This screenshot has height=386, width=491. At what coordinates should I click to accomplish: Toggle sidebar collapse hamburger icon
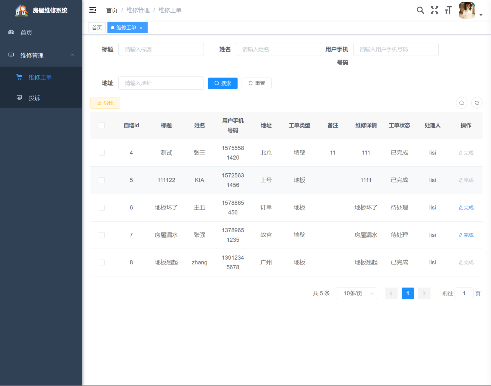93,10
